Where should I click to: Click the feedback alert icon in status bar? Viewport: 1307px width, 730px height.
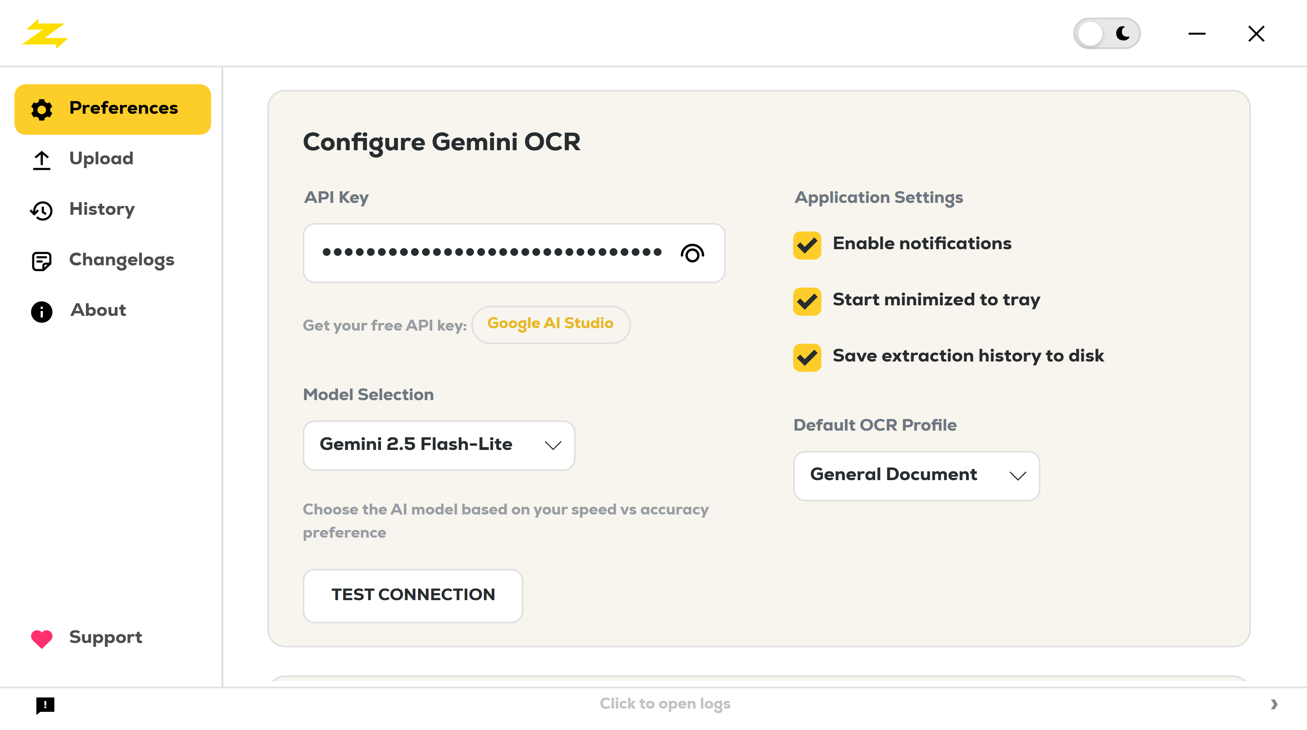coord(45,705)
